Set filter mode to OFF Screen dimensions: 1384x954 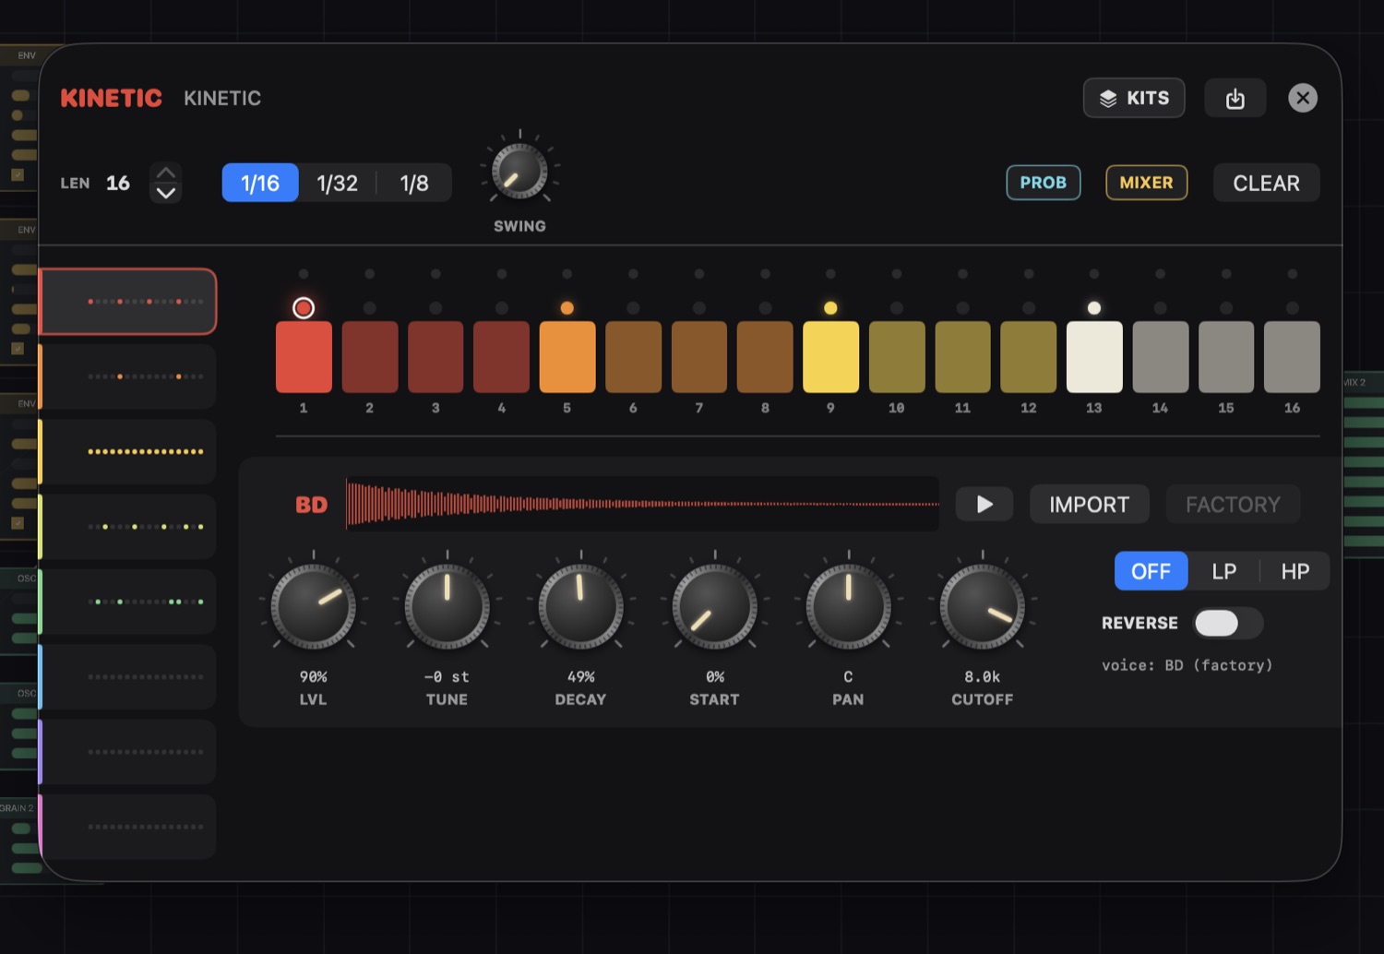(x=1151, y=571)
